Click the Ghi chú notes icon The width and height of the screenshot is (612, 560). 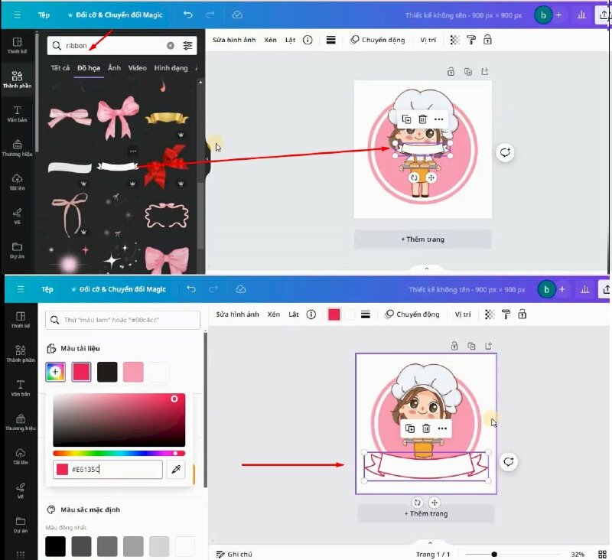(x=220, y=554)
